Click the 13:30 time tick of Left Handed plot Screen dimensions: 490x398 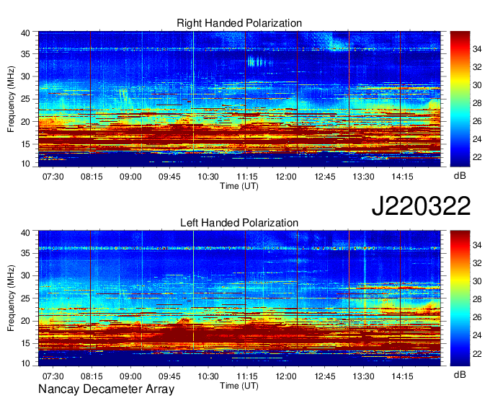(x=363, y=376)
